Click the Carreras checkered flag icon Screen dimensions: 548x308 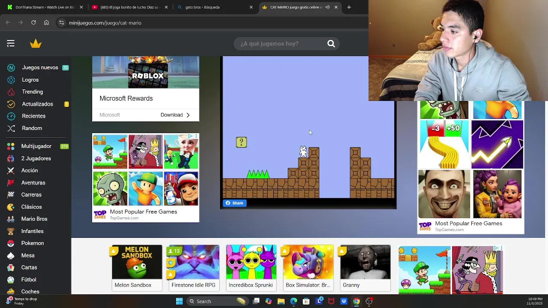point(11,195)
